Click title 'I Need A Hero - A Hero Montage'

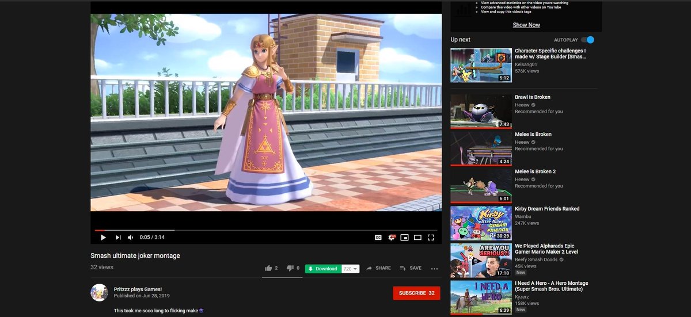(x=551, y=286)
